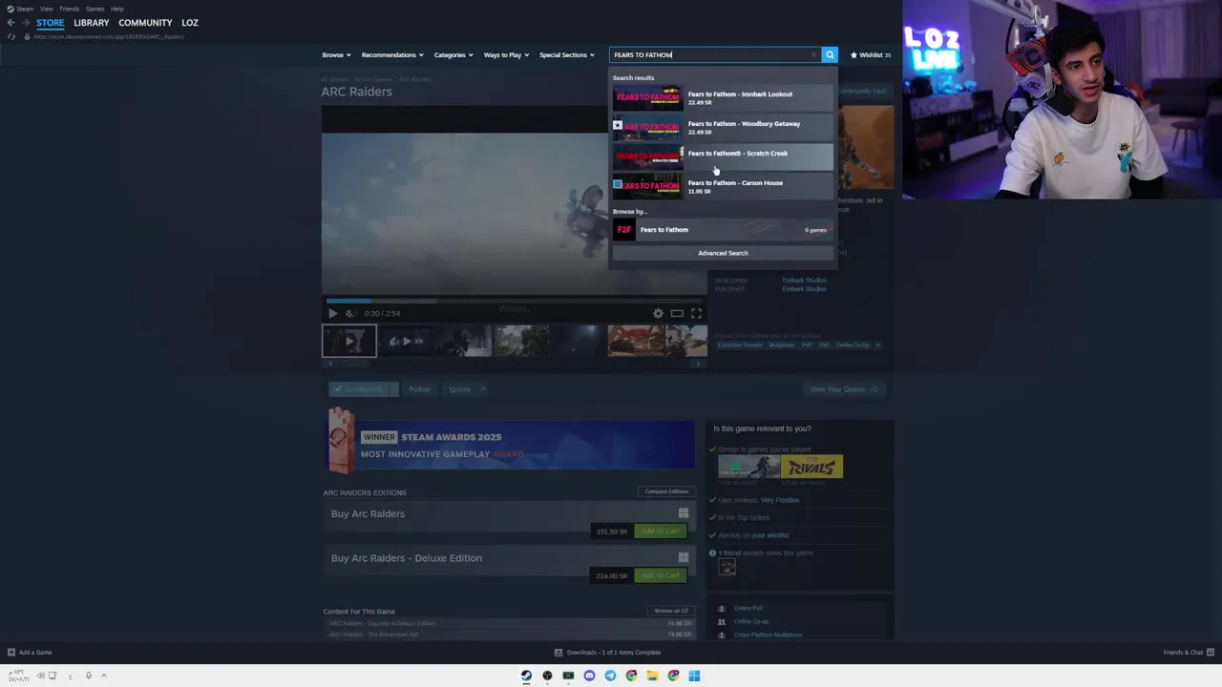The image size is (1222, 687).
Task: Open the video player settings gear
Action: pos(658,313)
